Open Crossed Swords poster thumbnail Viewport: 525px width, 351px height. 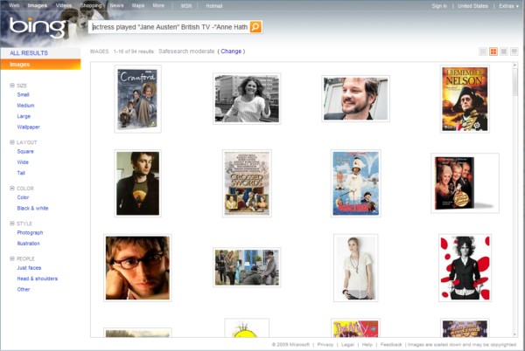click(x=247, y=183)
